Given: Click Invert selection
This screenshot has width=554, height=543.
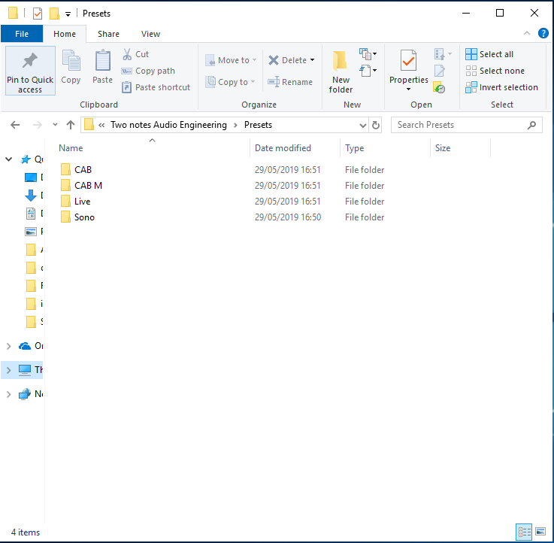Looking at the screenshot, I should (501, 87).
